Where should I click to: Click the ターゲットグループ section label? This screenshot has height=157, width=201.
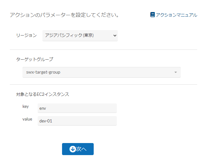tap(35, 59)
